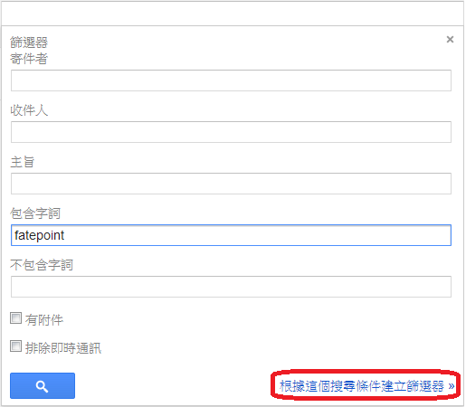
Task: Click the 收件人 field label
Action: point(29,110)
